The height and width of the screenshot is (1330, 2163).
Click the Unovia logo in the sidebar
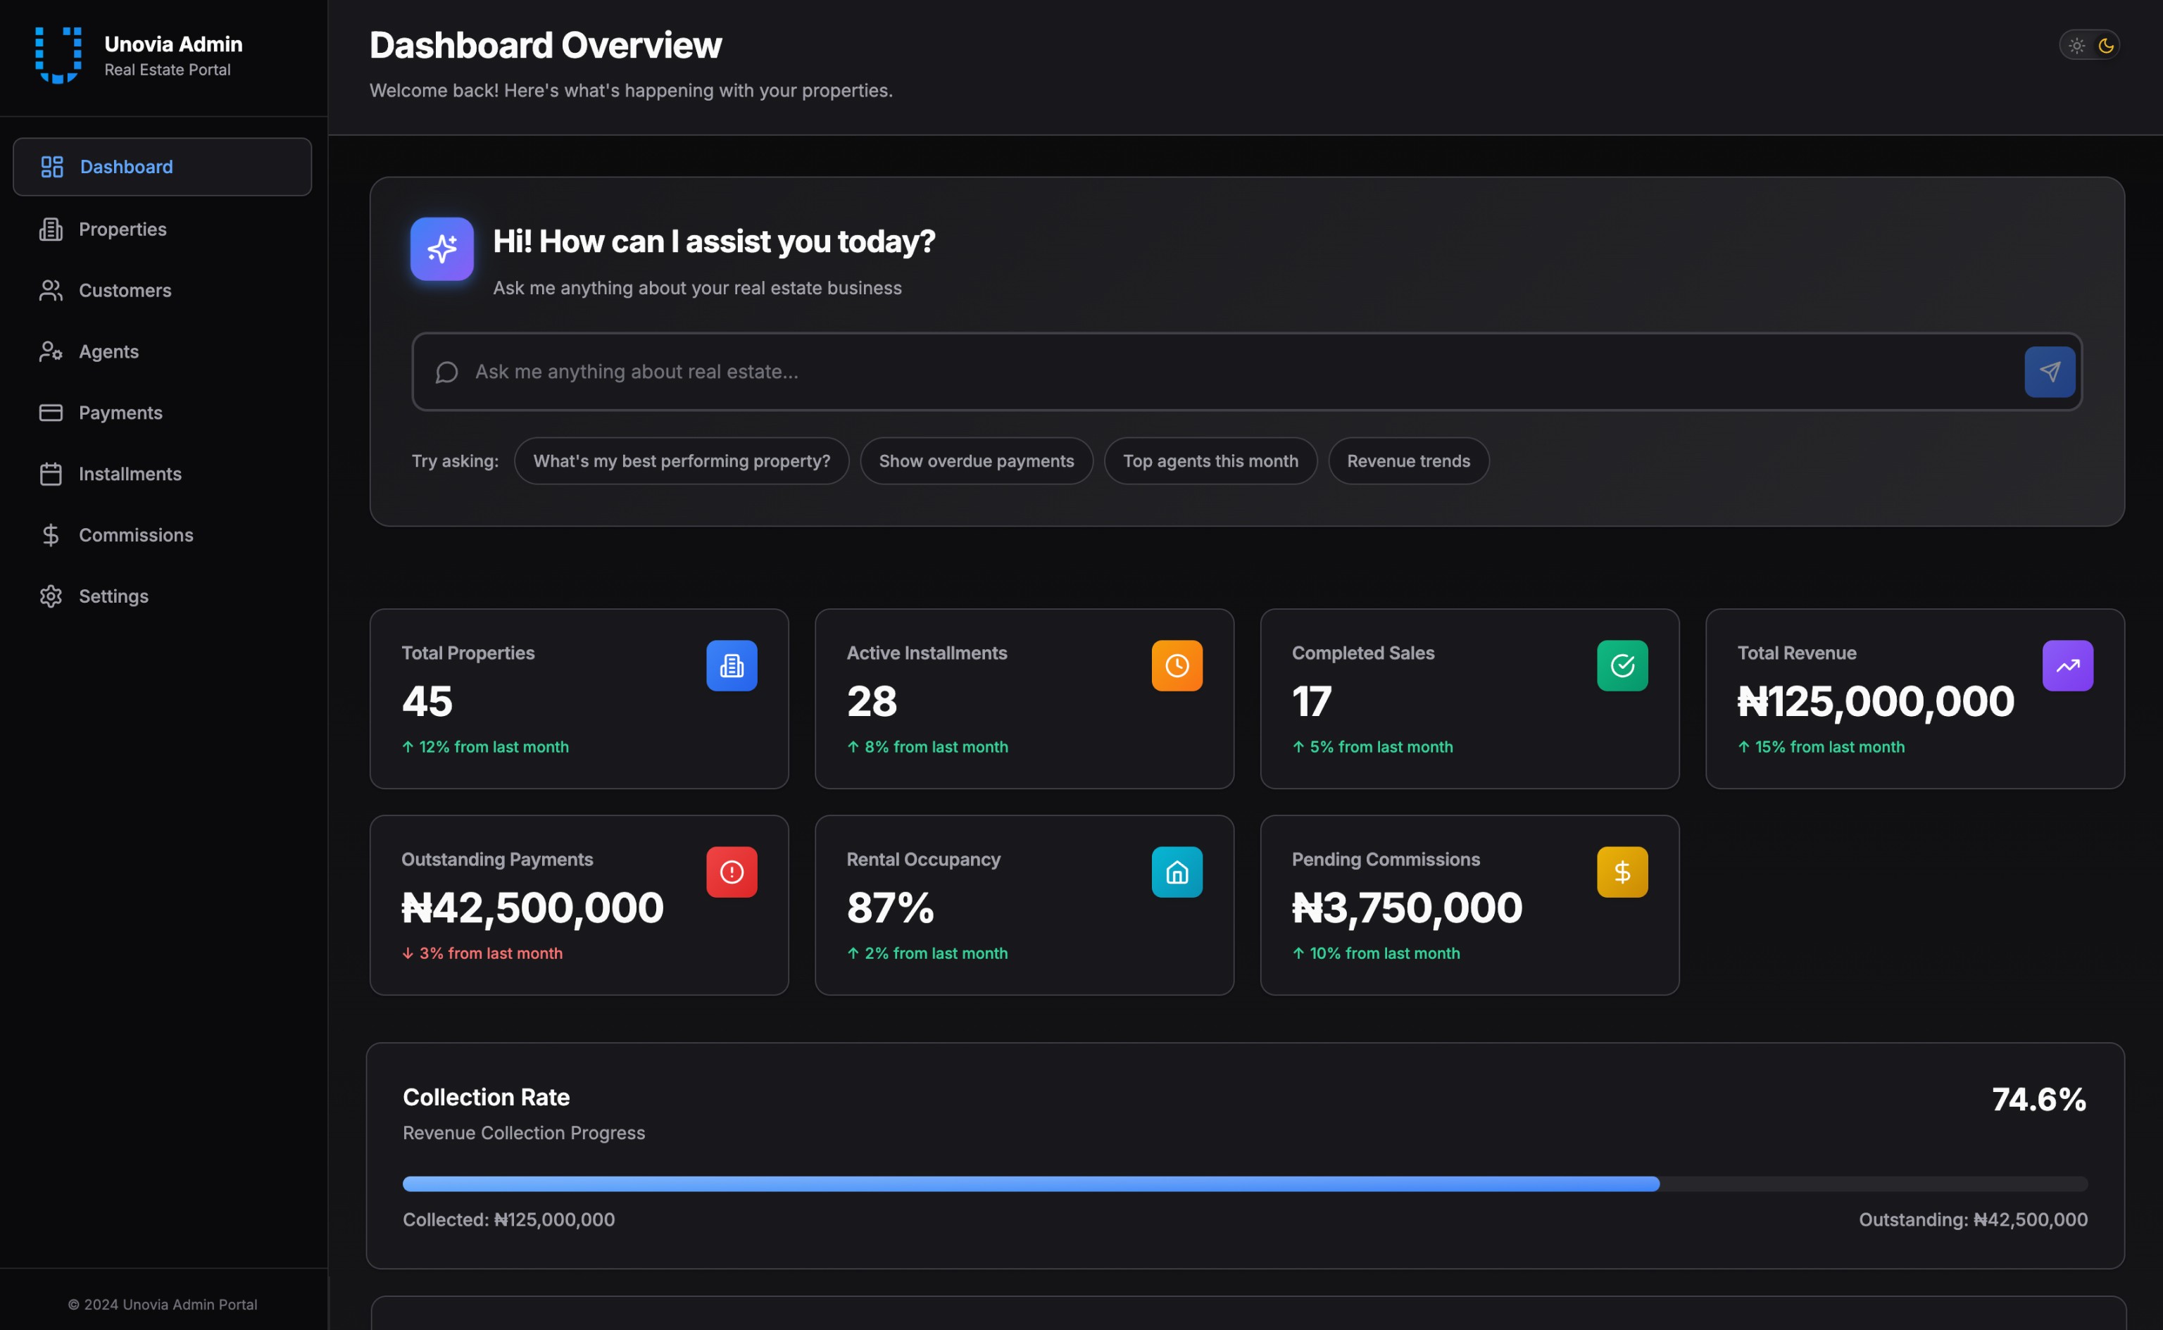(58, 54)
